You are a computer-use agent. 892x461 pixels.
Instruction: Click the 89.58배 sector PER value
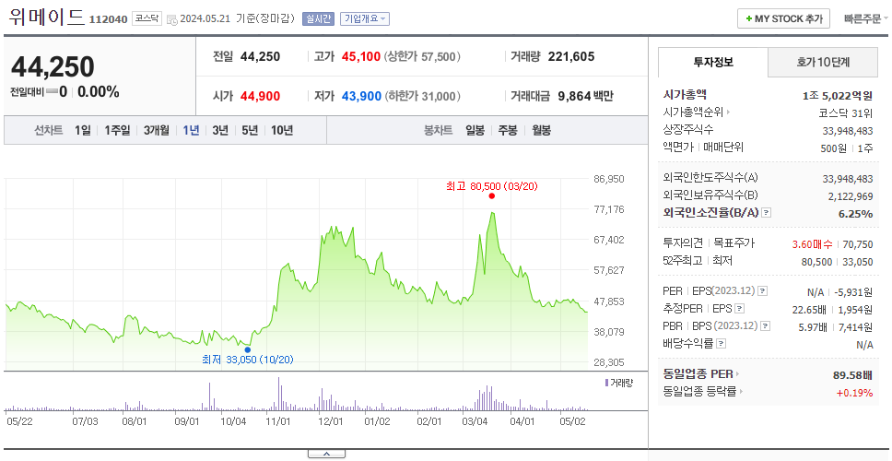(852, 374)
